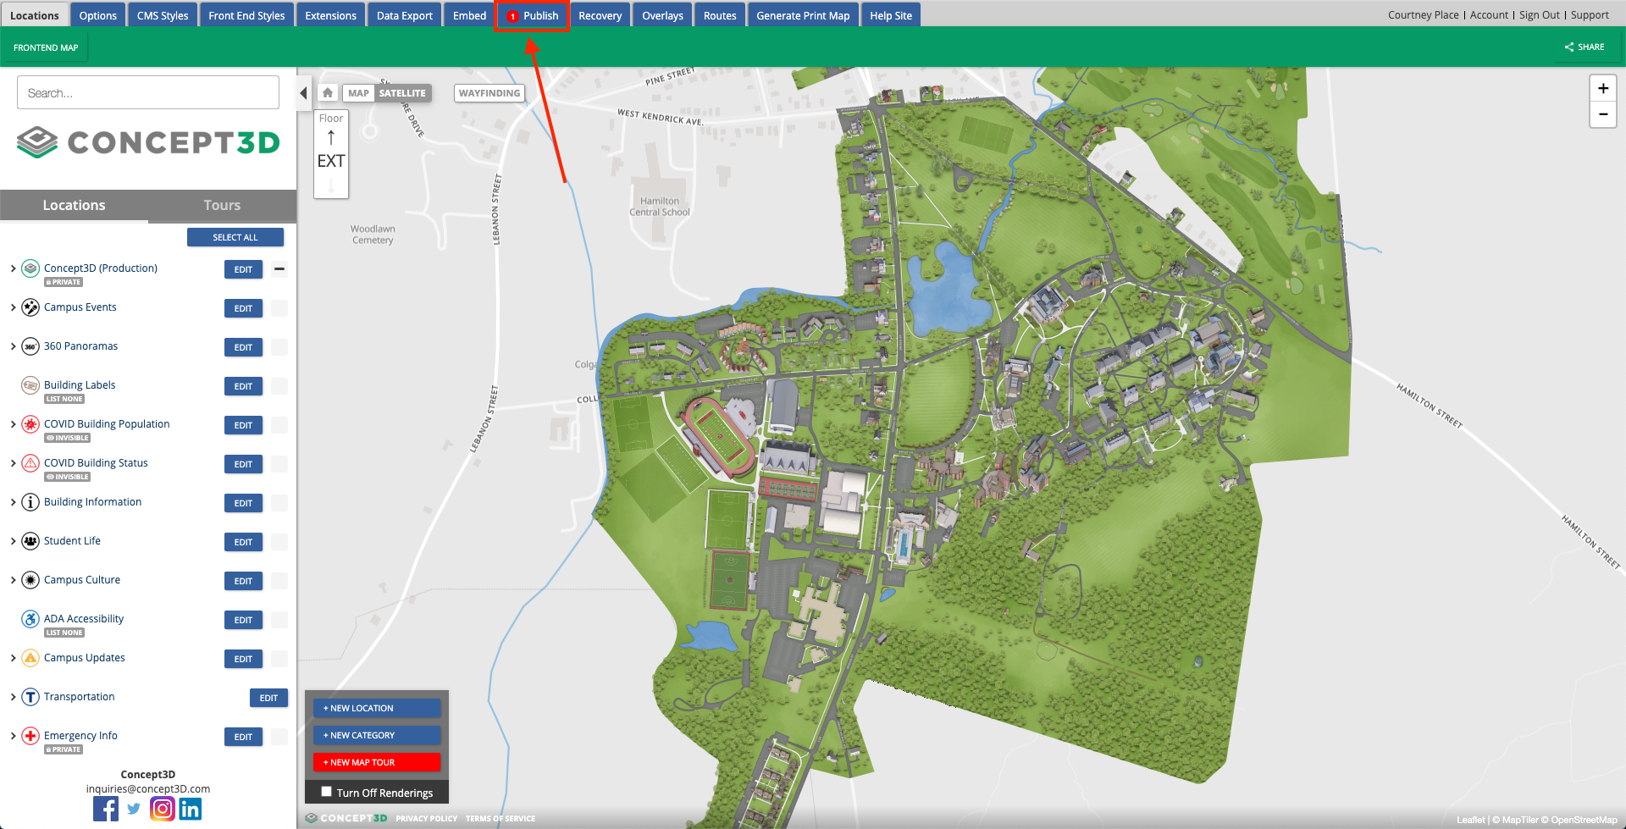Click the COVID Building Population icon

30,424
